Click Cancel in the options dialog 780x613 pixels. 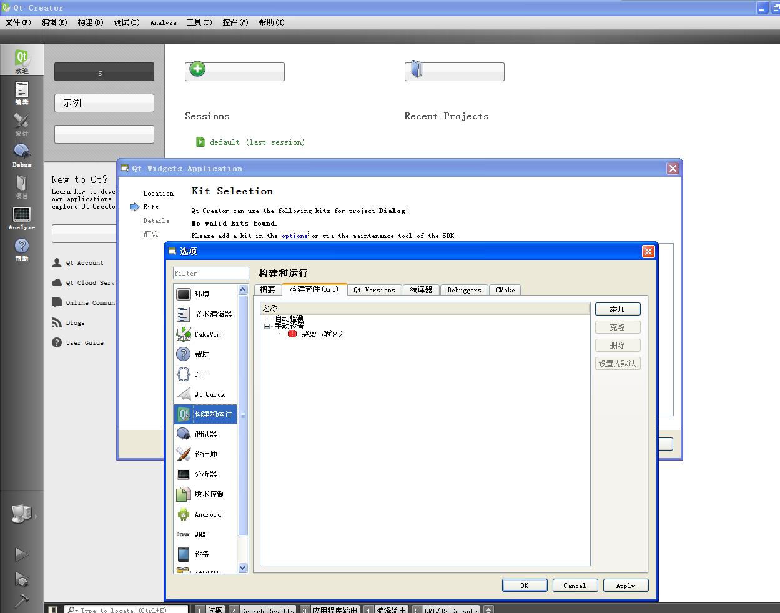tap(575, 586)
